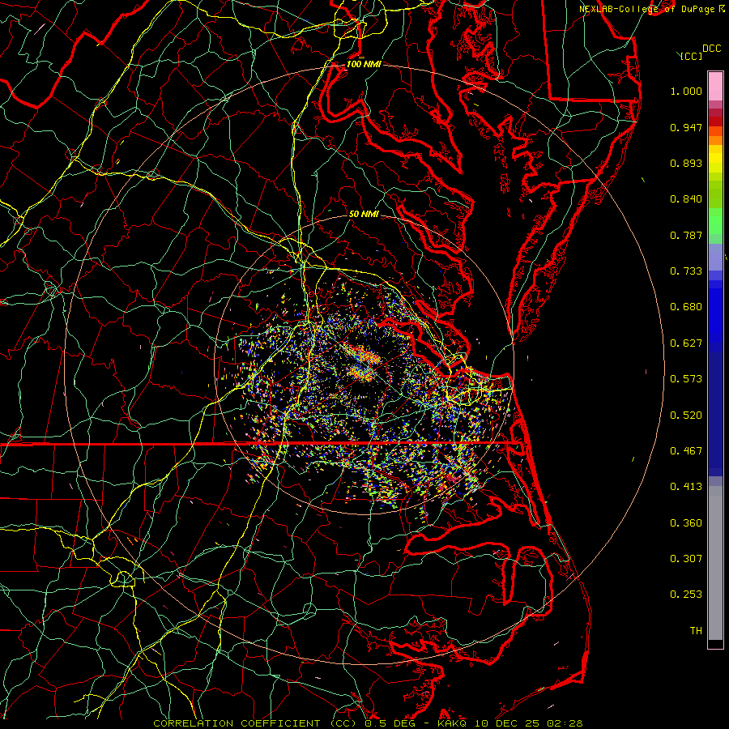Select the 0.307 scale value
Viewport: 729px width, 729px height.
tap(686, 559)
